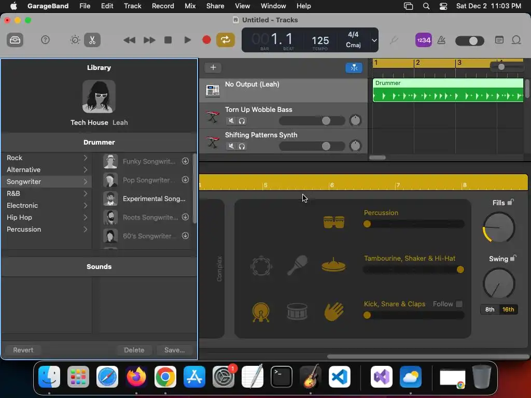This screenshot has height=398, width=531.
Task: Select the Torn Up Wobble Bass keyboard icon
Action: (213, 116)
